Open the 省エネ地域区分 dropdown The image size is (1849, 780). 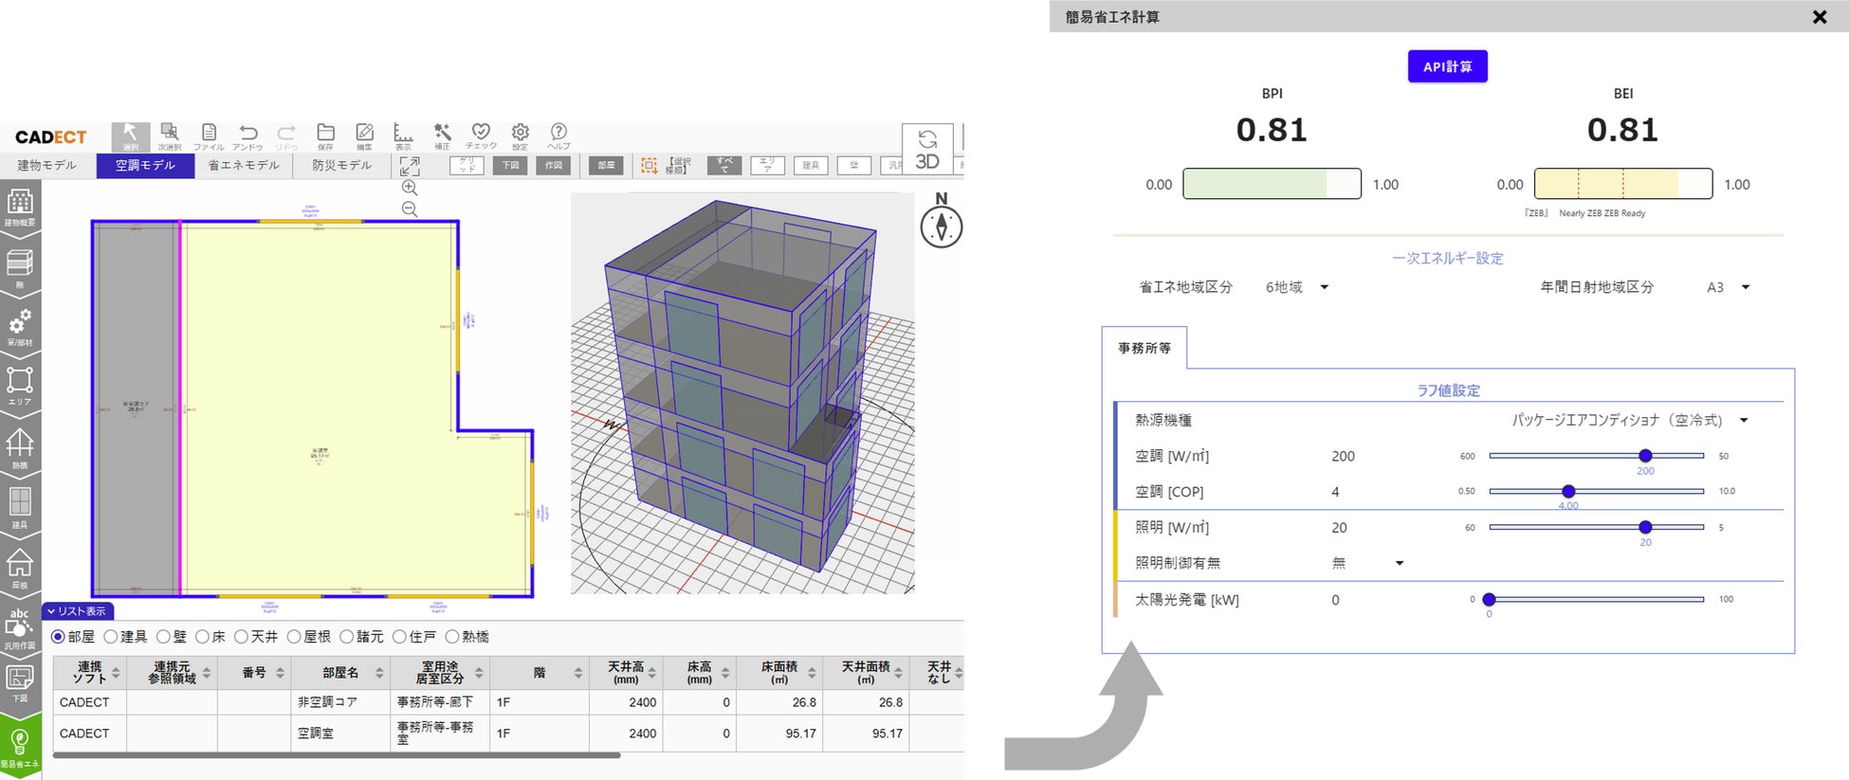(1297, 287)
